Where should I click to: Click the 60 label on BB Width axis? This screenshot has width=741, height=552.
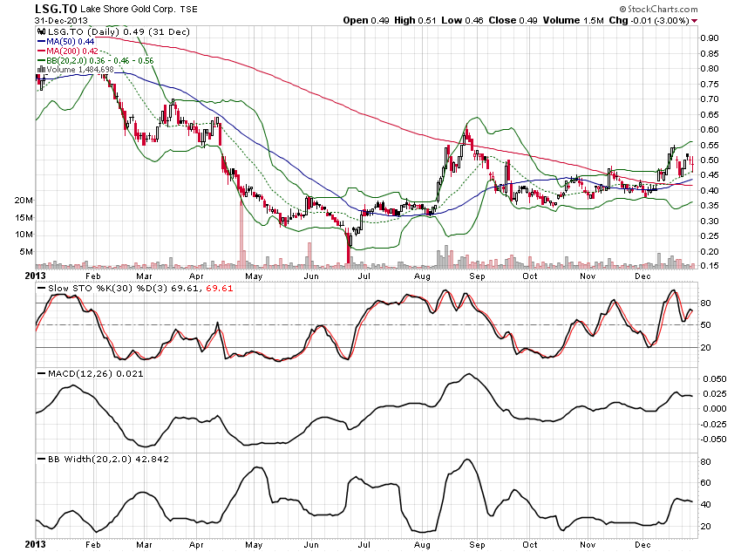coord(705,483)
